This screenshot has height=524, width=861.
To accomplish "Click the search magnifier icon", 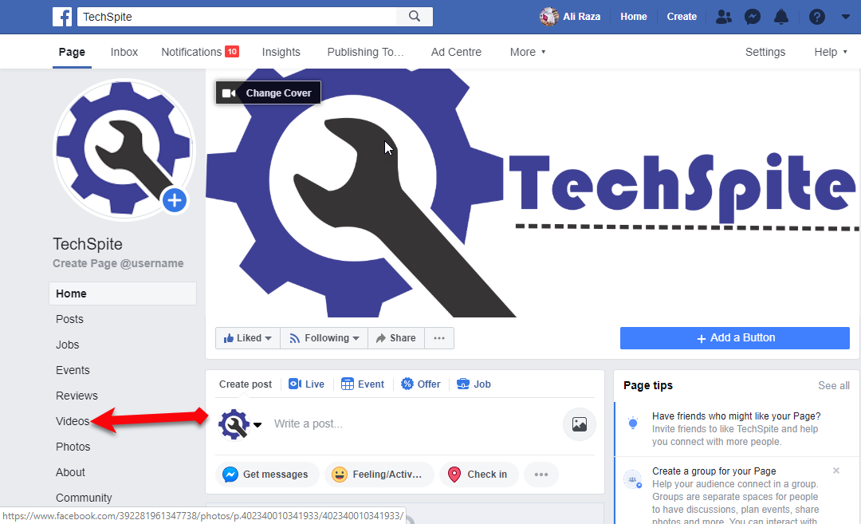I will [x=415, y=17].
